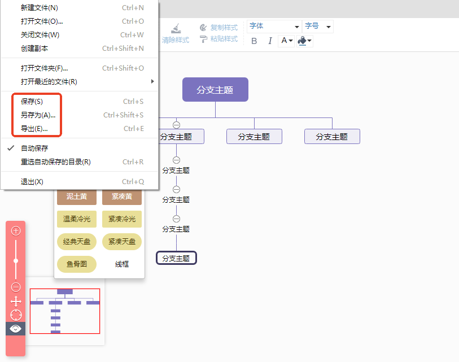Image resolution: width=459 pixels, height=362 pixels.
Task: Choose reselect auto-save directory entry
Action: pos(80,162)
